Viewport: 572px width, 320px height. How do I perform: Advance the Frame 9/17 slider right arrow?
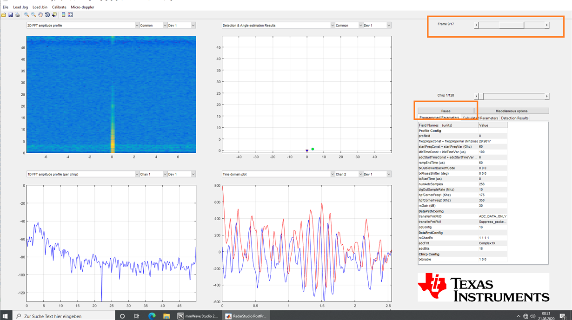(547, 25)
